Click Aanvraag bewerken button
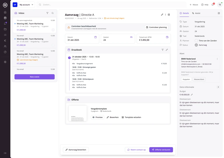This screenshot has height=158, width=224. (x=76, y=150)
